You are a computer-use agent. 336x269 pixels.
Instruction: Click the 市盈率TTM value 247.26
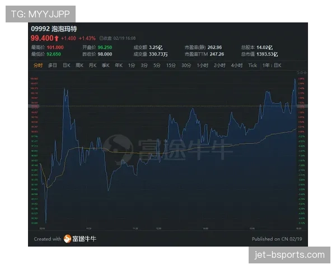click(x=217, y=54)
